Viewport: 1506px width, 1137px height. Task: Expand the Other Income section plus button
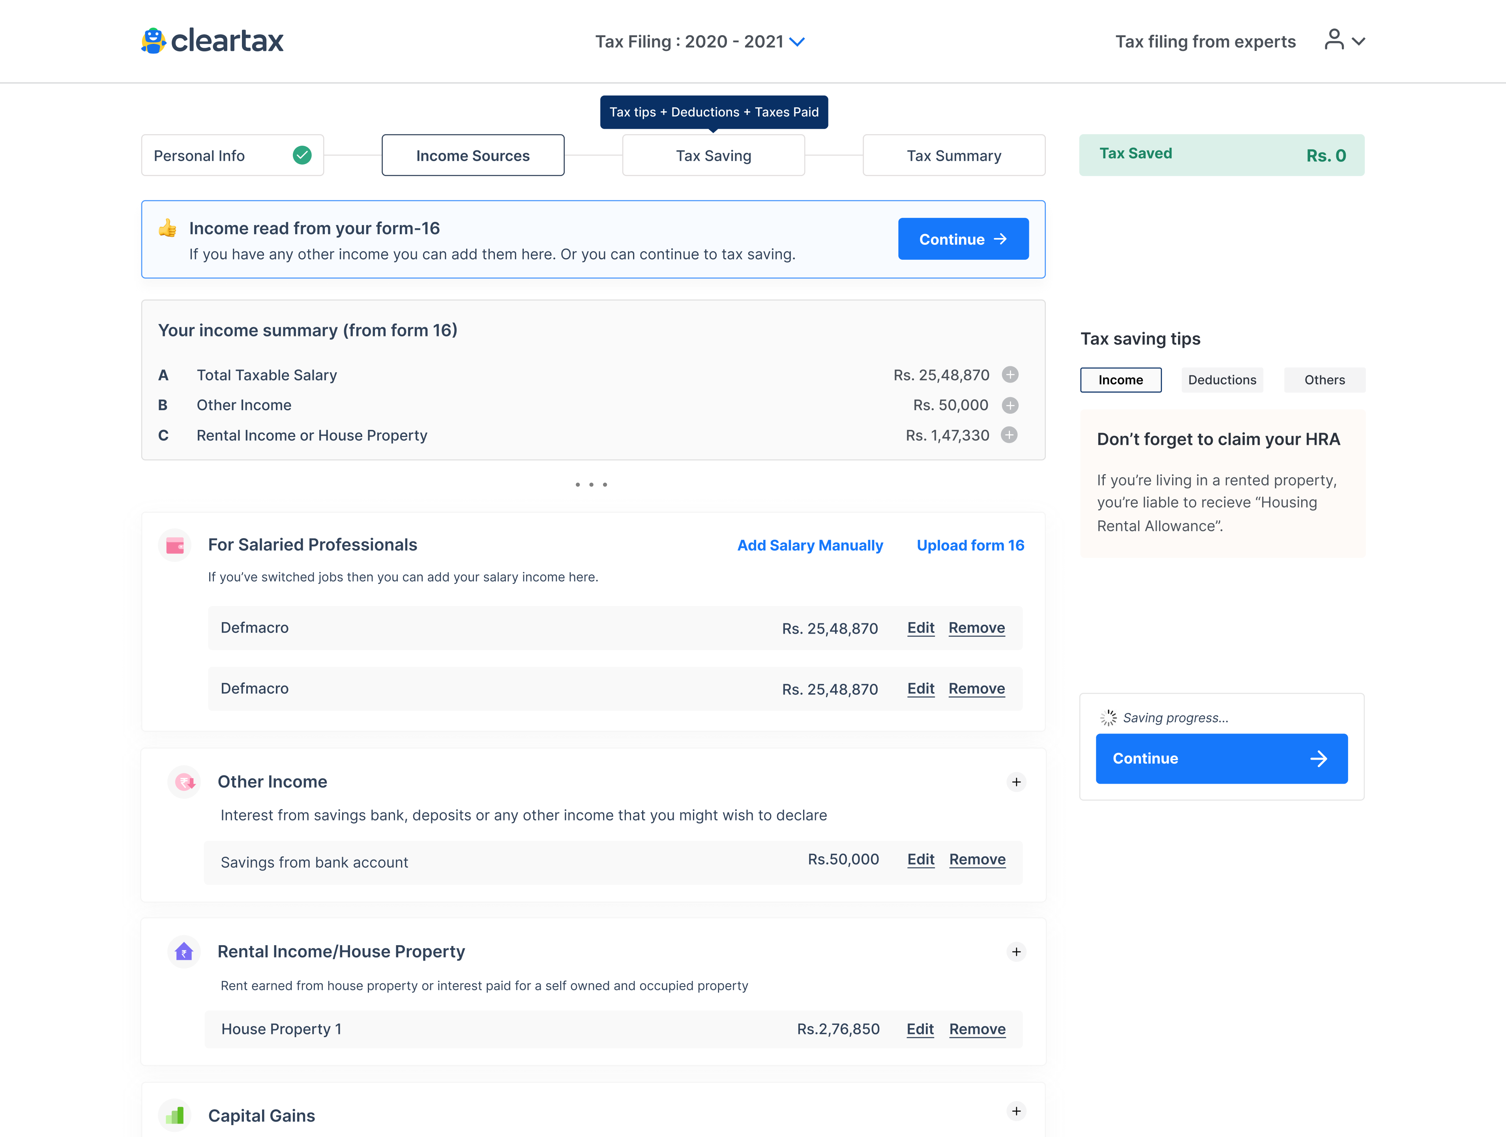pos(1016,782)
